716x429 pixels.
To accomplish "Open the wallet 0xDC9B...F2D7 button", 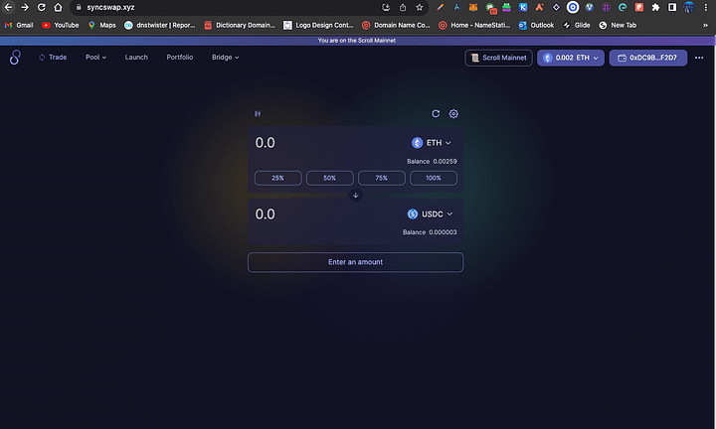I will pos(648,58).
